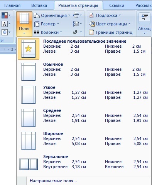
Task: Click the Среднее page thumbnail icon
Action: (28, 118)
